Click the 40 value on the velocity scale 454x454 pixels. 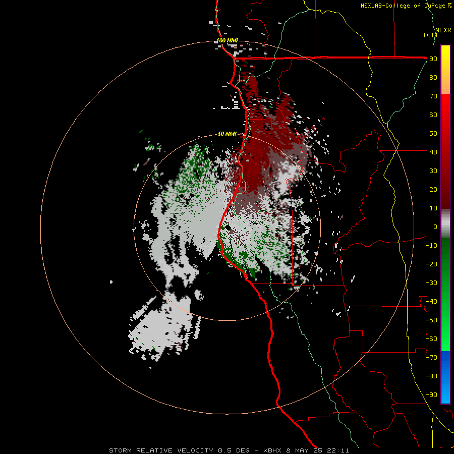pyautogui.click(x=433, y=152)
